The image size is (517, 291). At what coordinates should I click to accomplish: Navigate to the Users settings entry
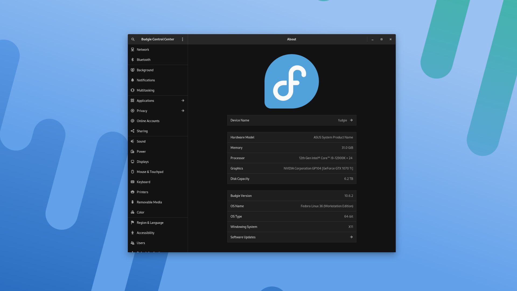141,243
